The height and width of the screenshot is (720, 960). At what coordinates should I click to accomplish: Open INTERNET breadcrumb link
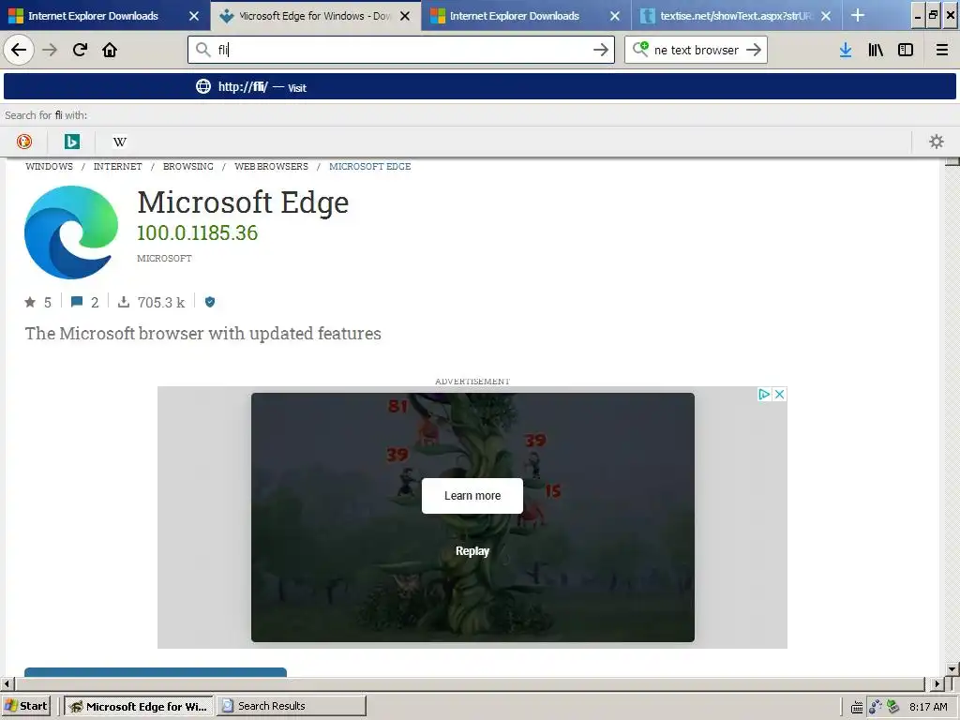(x=117, y=167)
